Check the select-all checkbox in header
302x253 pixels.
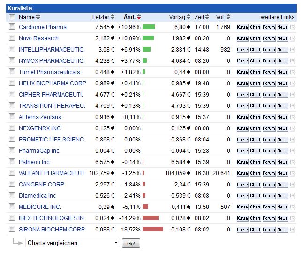point(12,17)
